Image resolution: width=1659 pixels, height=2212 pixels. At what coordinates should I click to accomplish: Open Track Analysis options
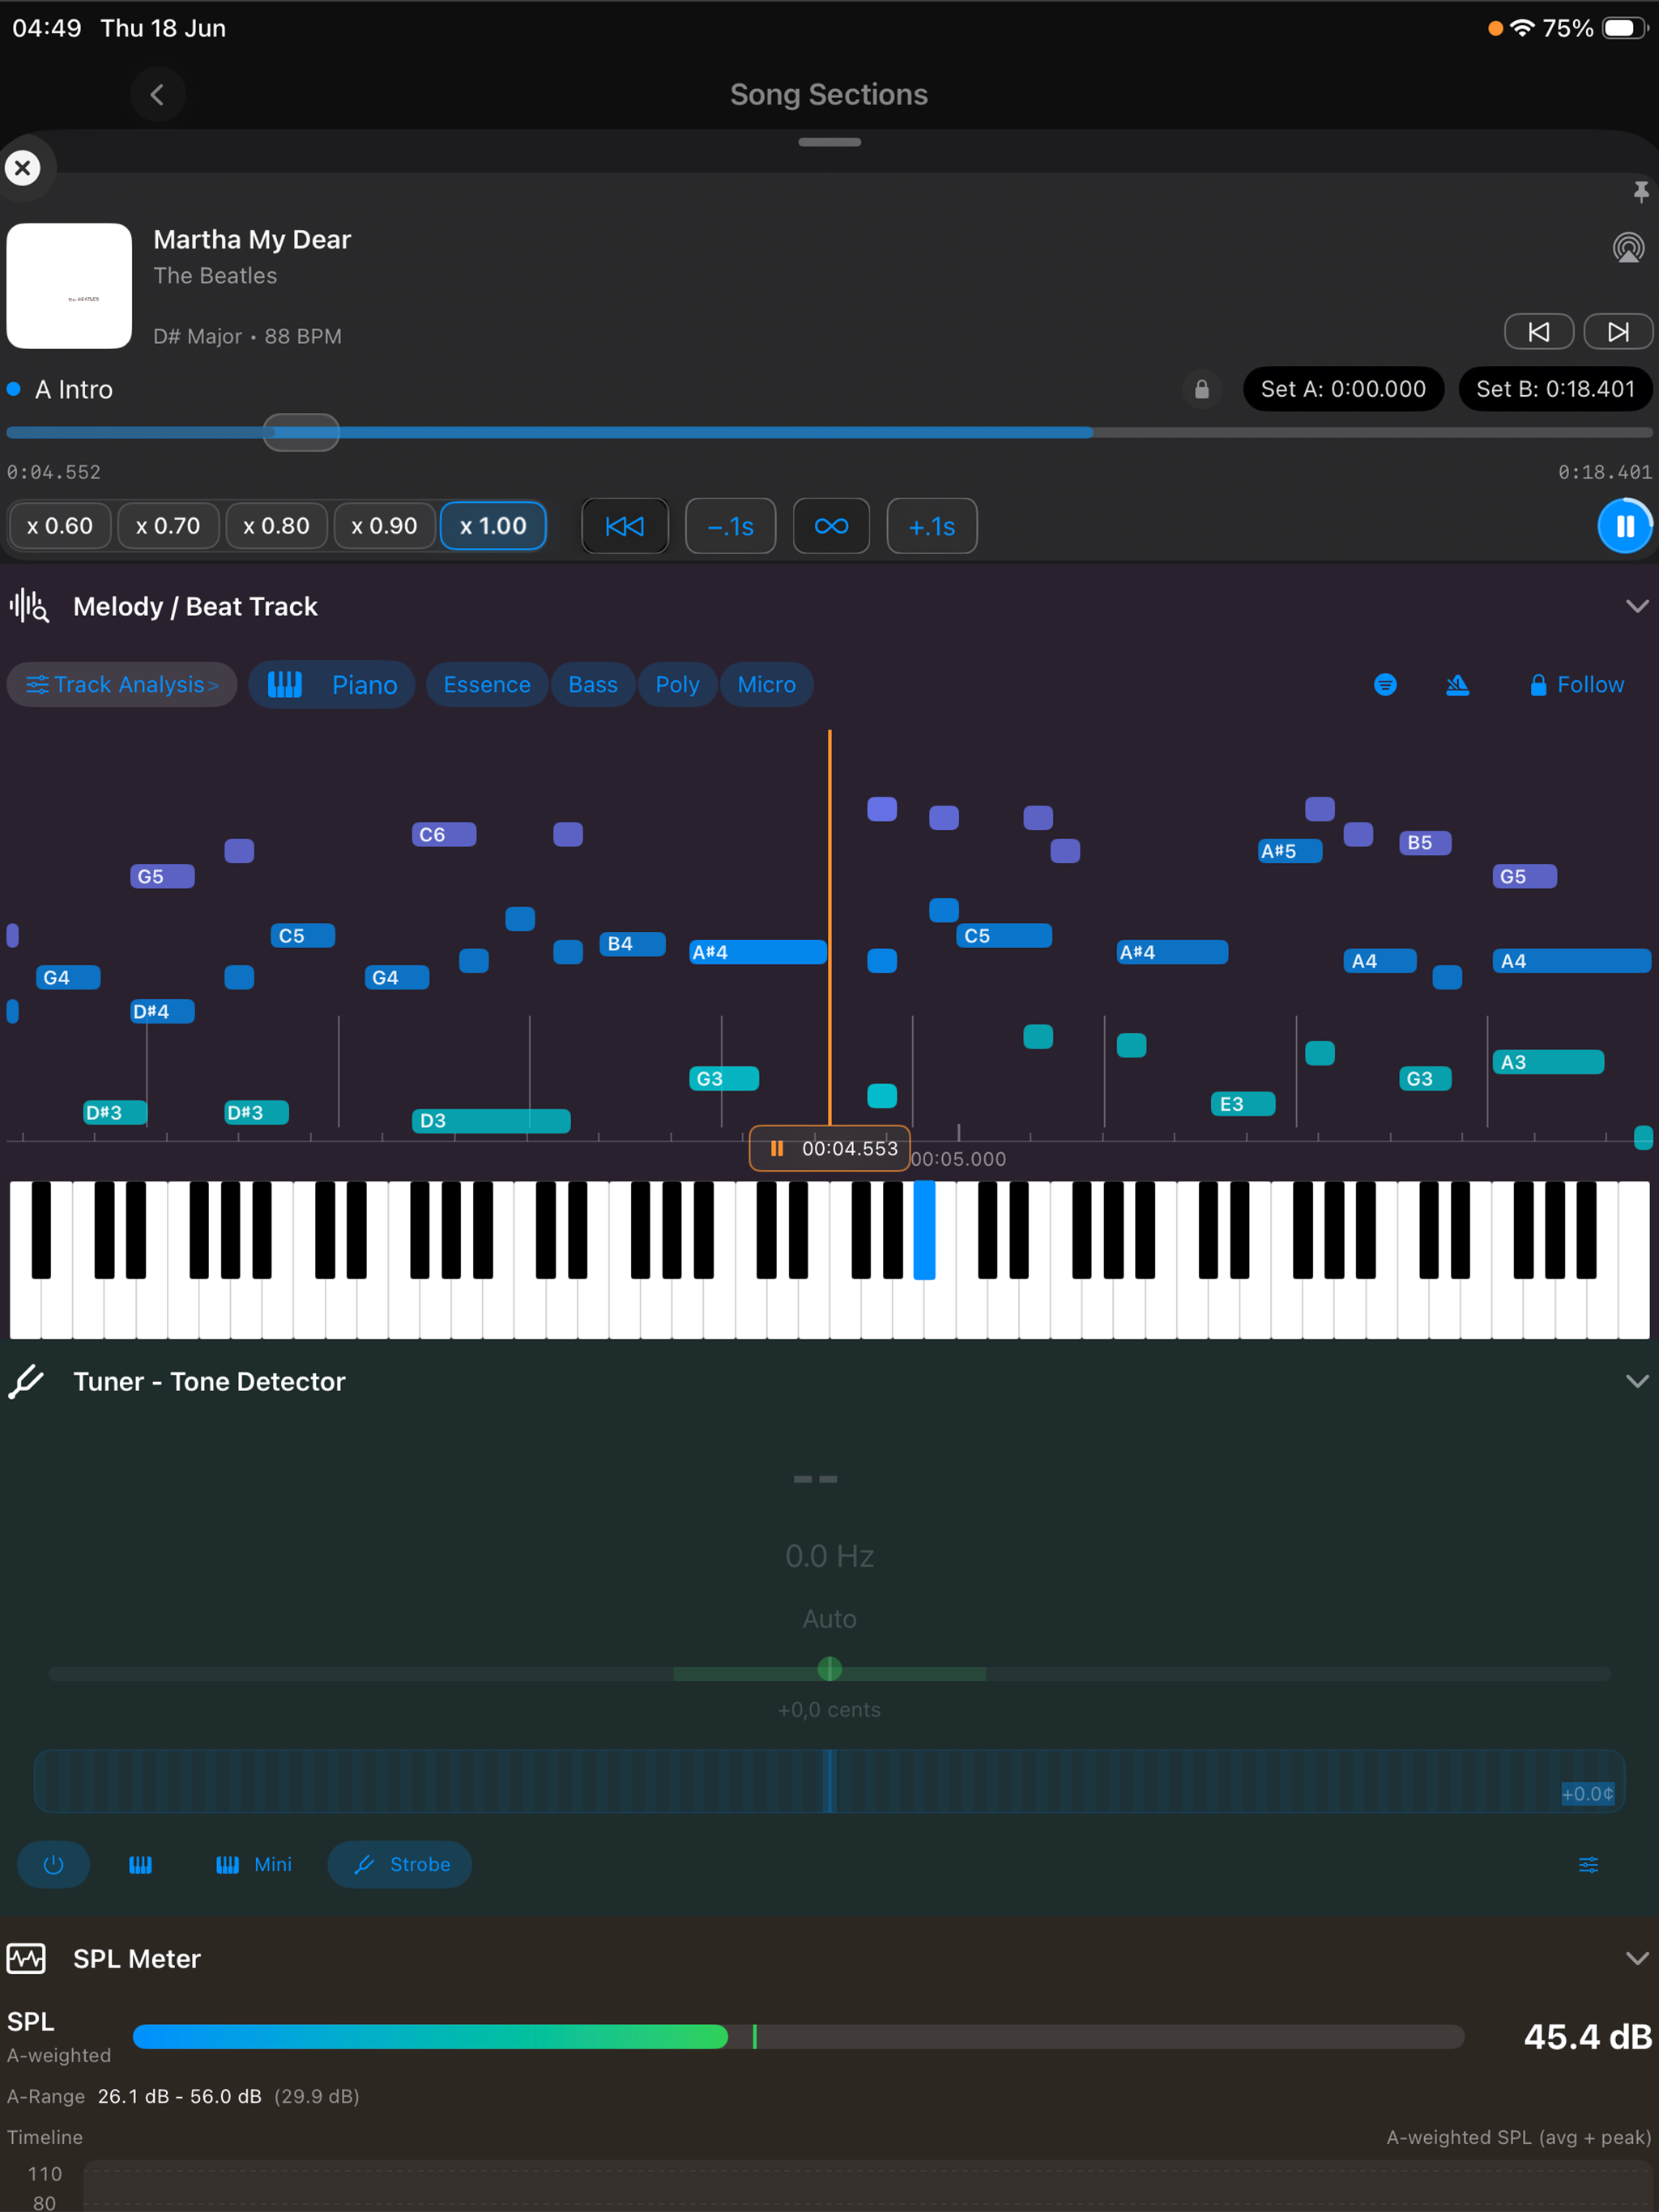coord(122,685)
